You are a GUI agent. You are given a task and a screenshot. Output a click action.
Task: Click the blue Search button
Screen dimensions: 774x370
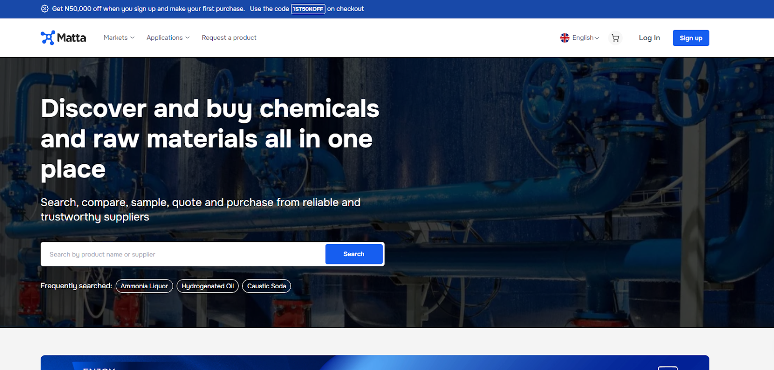354,254
